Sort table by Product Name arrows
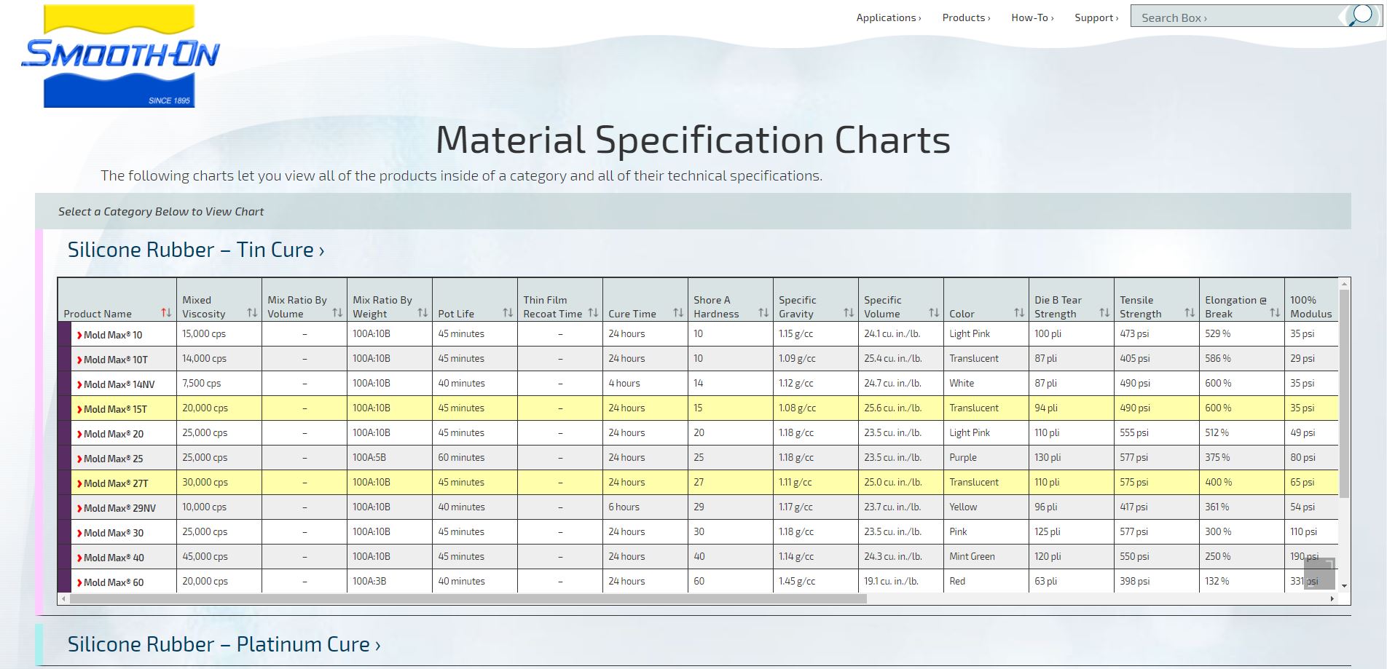The image size is (1387, 669). point(166,313)
